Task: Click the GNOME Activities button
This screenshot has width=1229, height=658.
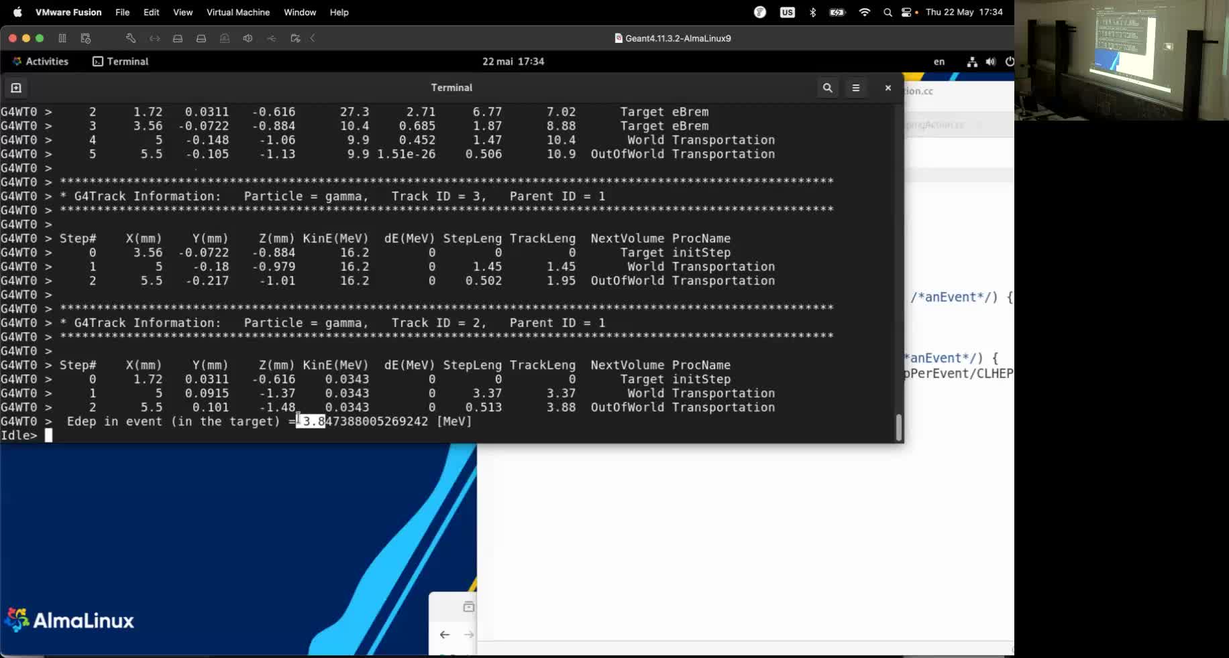Action: click(40, 62)
